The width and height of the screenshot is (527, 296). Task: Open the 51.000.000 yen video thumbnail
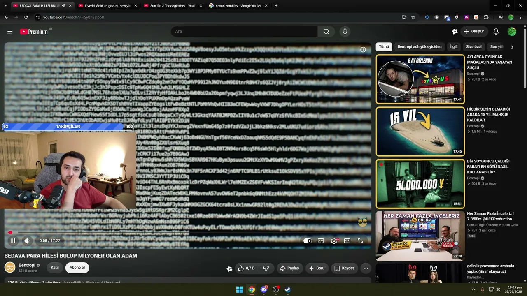(x=420, y=183)
